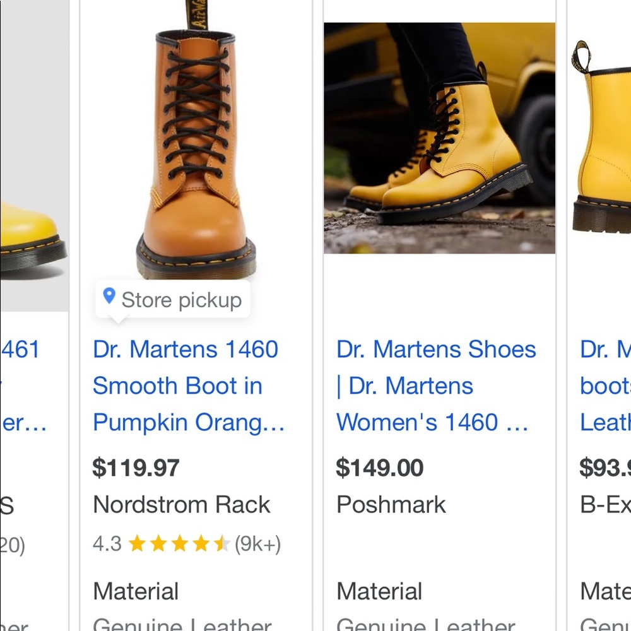
Task: Select the partially visible listing ending in 461
Action: coord(20,349)
